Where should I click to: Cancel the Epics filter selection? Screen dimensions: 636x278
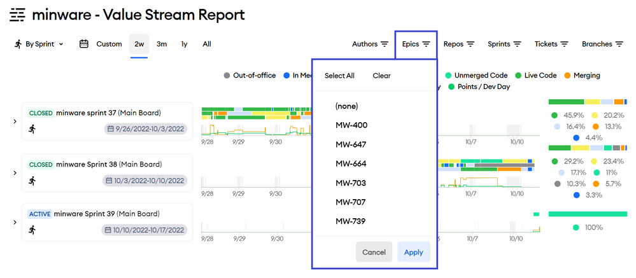point(374,252)
